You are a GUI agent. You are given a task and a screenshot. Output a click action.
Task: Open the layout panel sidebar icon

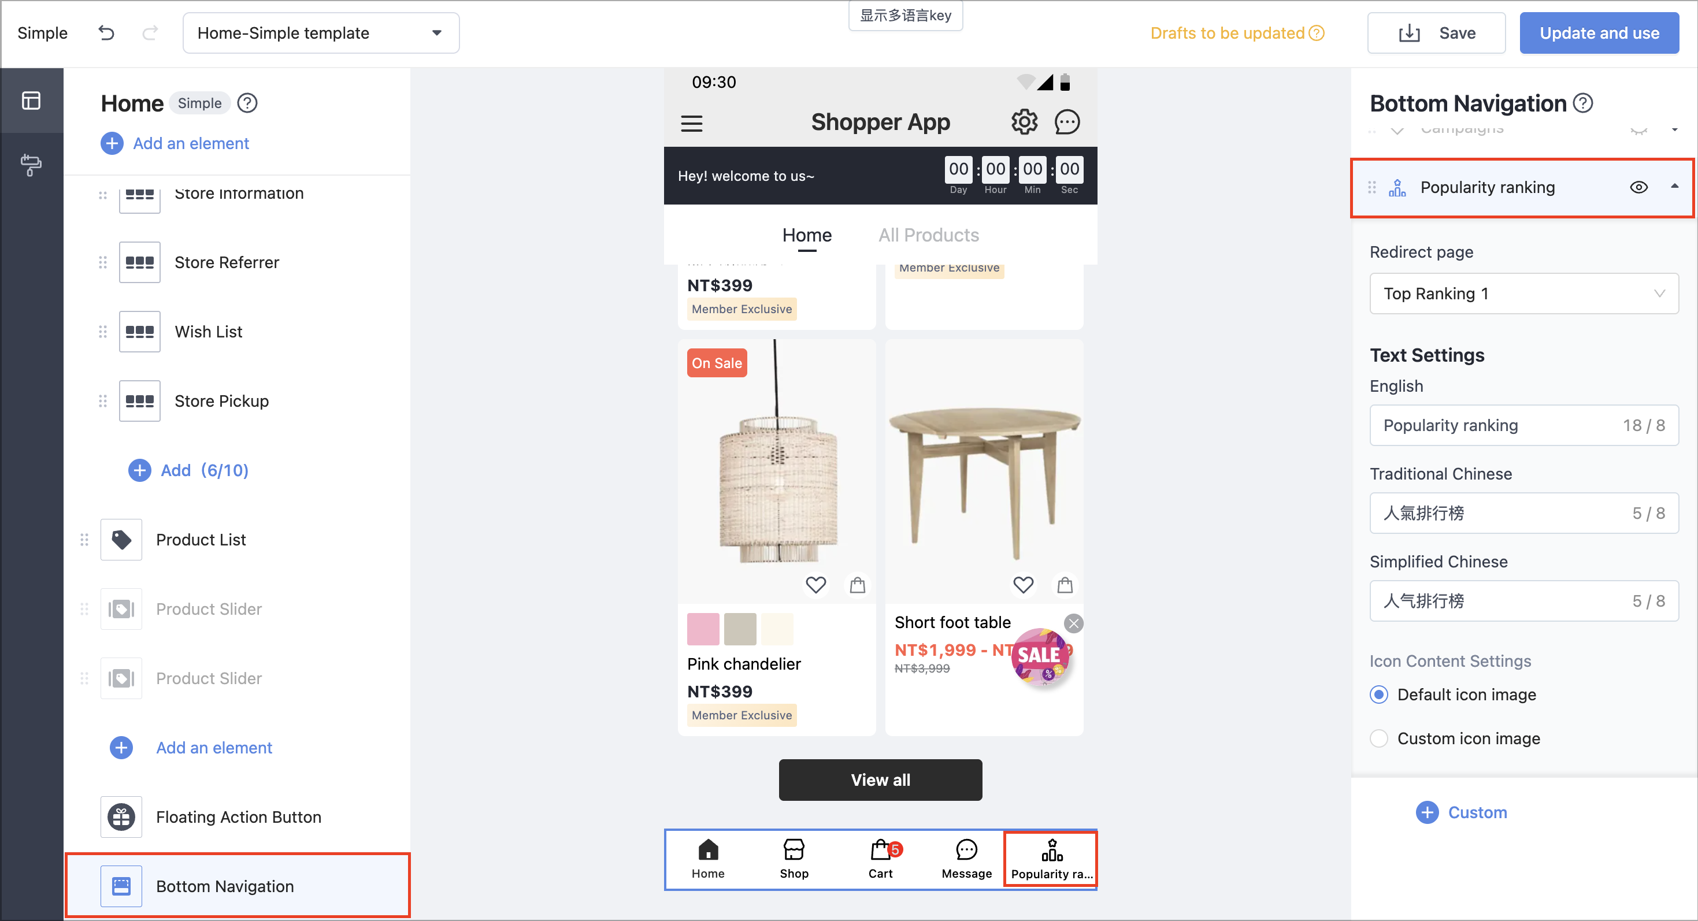pyautogui.click(x=32, y=100)
